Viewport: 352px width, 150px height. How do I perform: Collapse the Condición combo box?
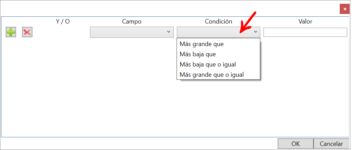point(218,32)
